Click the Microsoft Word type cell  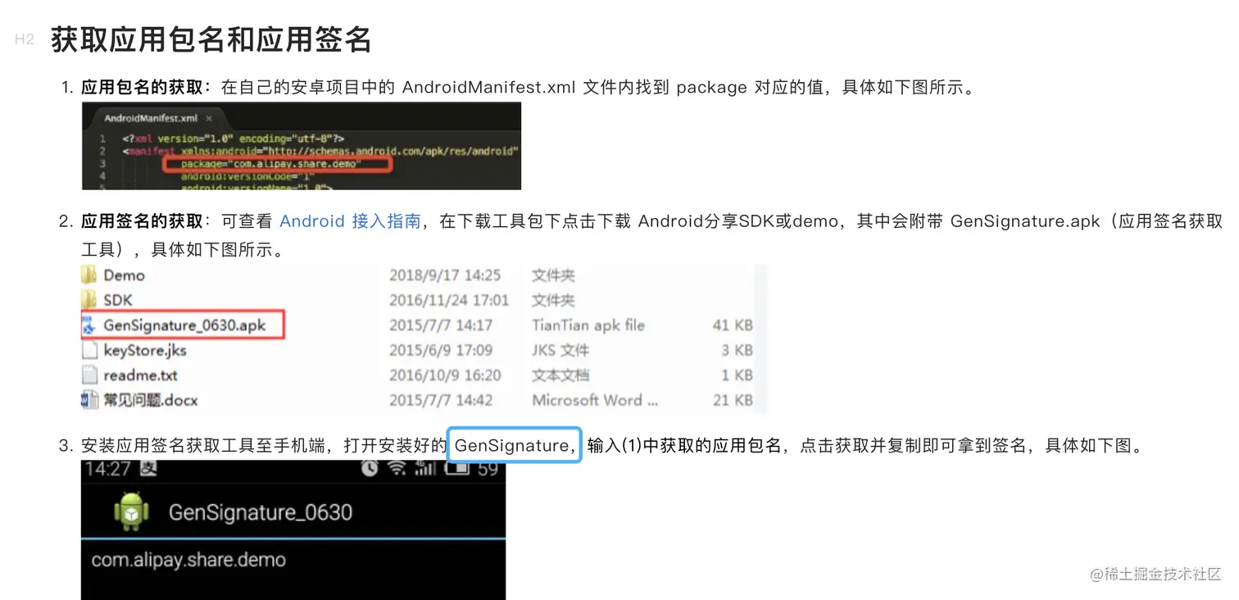[x=595, y=401]
